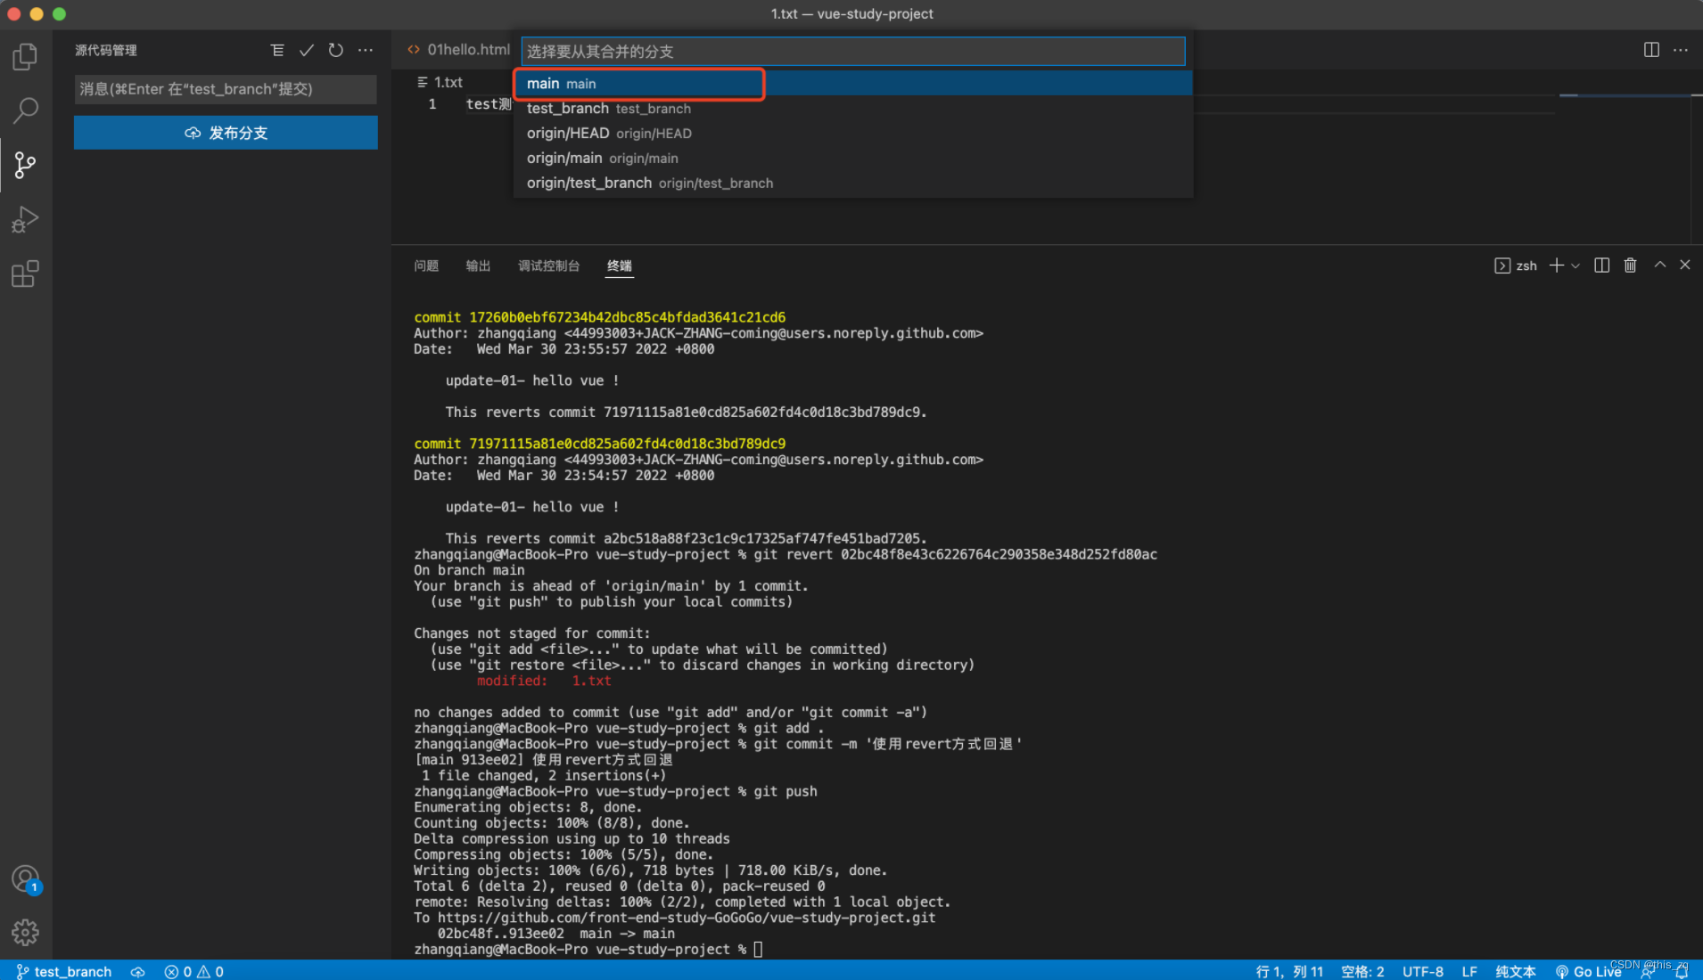Open the Run and Debug view
Viewport: 1703px width, 980px height.
pyautogui.click(x=25, y=219)
